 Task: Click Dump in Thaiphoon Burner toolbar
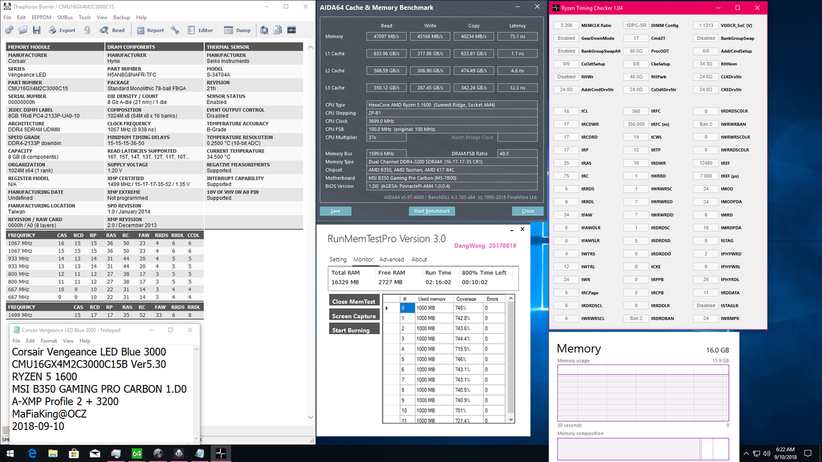pyautogui.click(x=237, y=30)
